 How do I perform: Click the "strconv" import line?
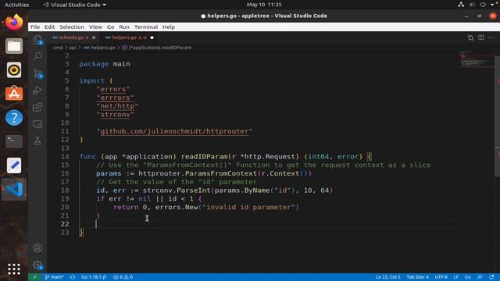click(115, 115)
